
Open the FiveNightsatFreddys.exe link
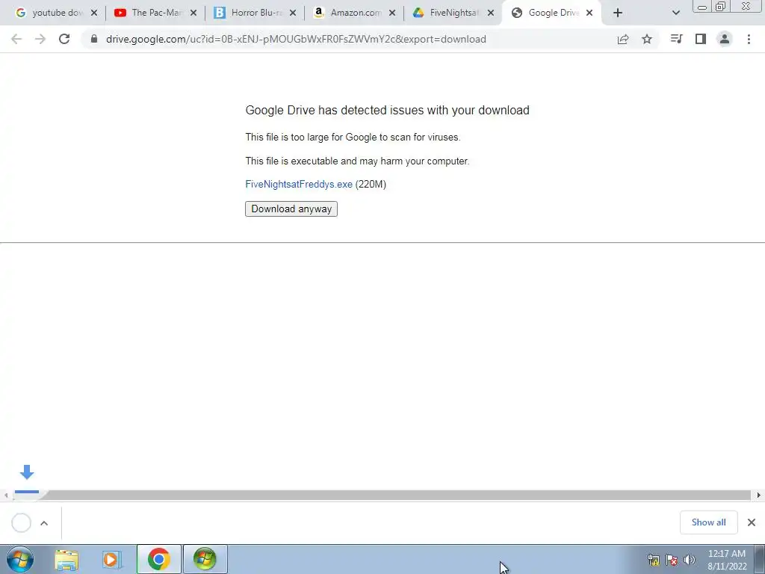[x=299, y=184]
